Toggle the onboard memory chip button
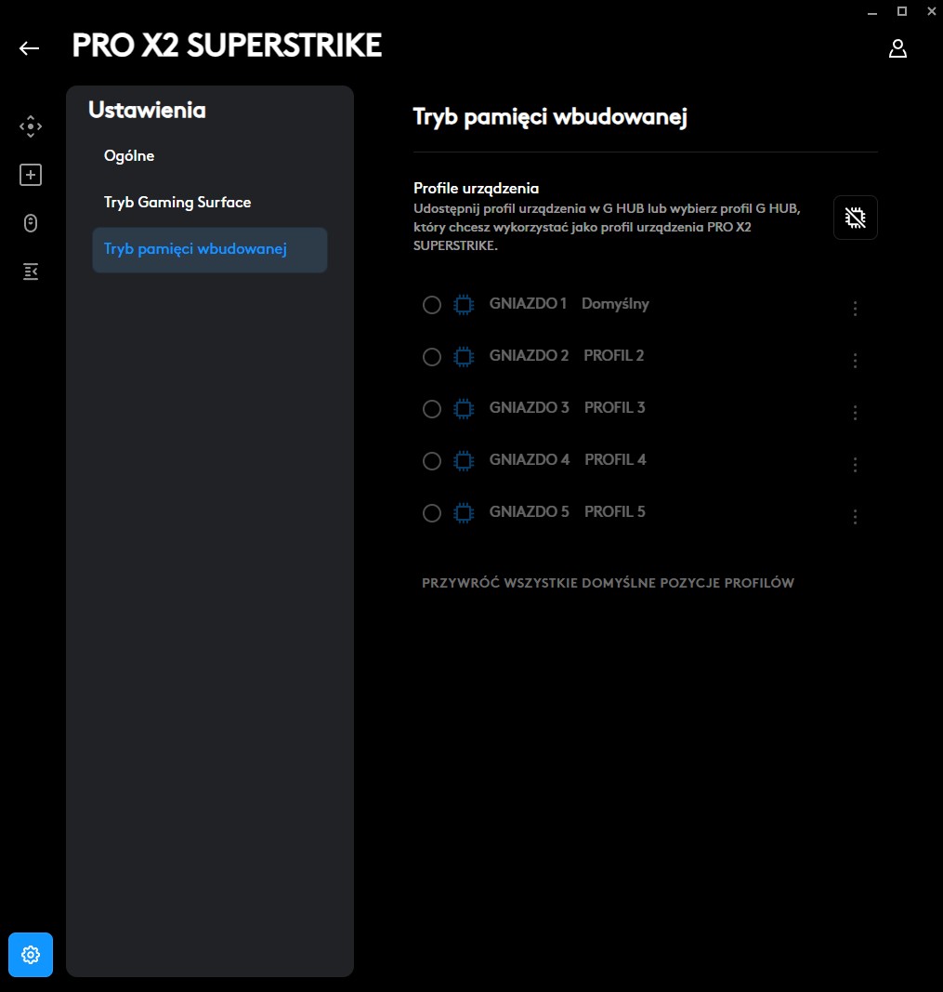 [x=855, y=218]
